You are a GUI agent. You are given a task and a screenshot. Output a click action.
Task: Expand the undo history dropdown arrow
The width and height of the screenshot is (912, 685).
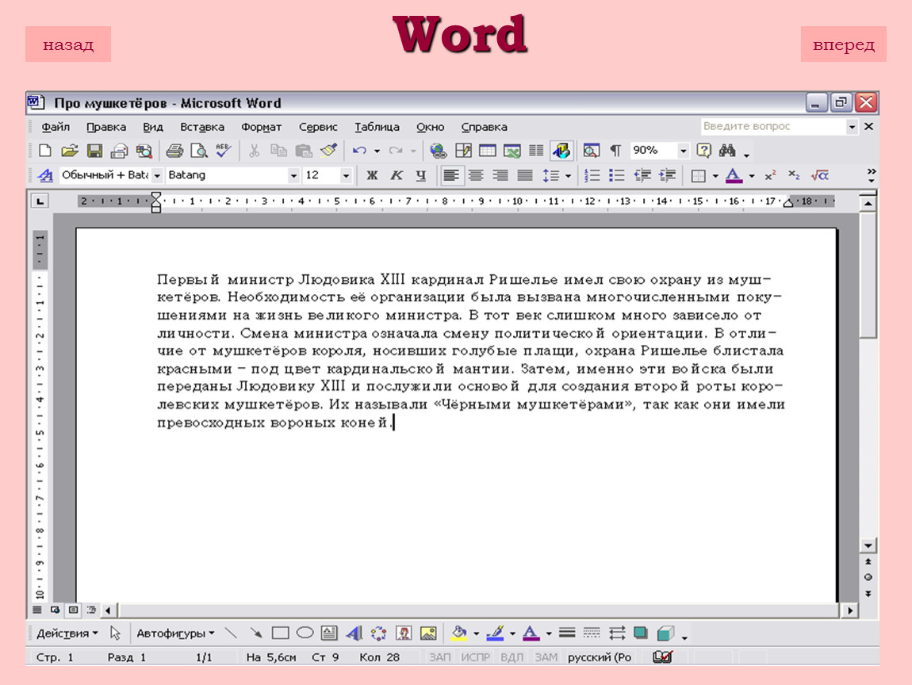click(x=377, y=151)
